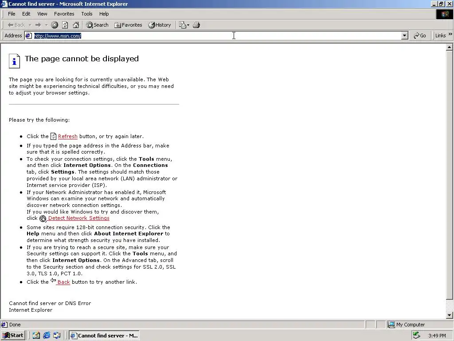The image size is (454, 341).
Task: Click the 3:49 PM clock
Action: (437, 336)
